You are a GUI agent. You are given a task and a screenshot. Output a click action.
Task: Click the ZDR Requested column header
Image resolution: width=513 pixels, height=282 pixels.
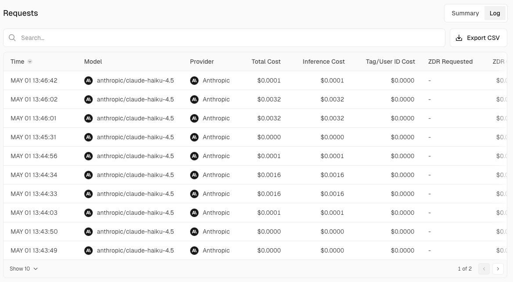pos(451,61)
